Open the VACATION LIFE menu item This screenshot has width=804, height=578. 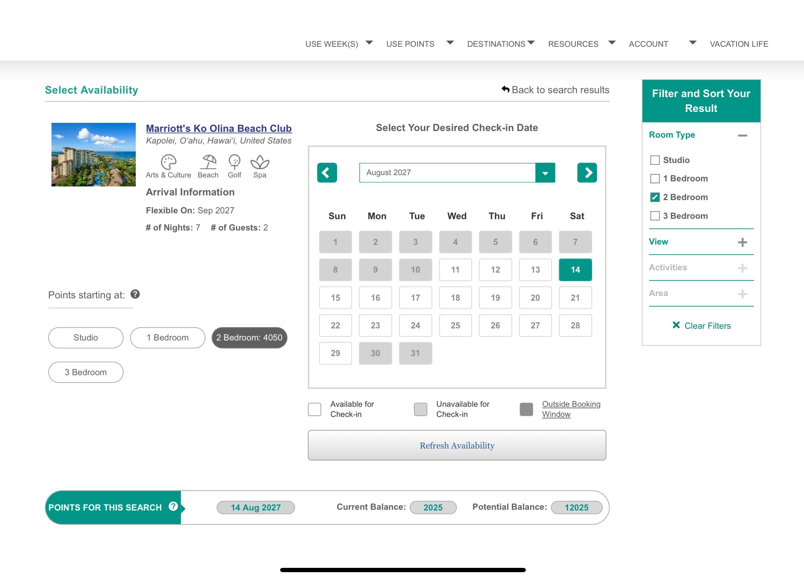point(739,44)
